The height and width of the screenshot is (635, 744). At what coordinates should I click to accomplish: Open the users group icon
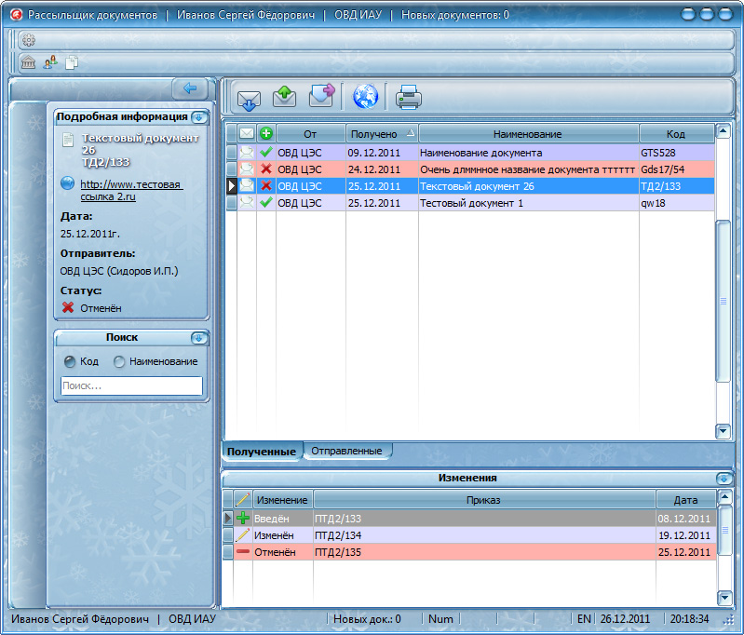point(50,62)
